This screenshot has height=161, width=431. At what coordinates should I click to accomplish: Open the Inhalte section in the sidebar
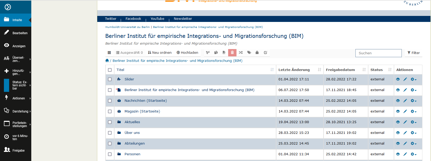point(16,20)
